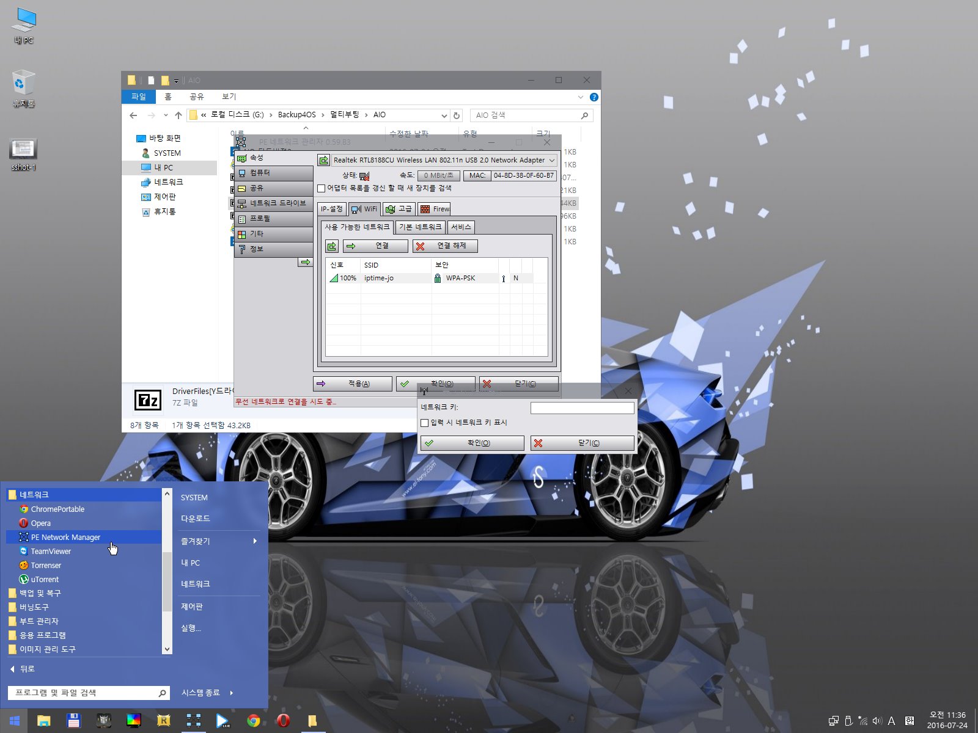
Task: Open the quick access toolbar customize dropdown
Action: pos(176,81)
